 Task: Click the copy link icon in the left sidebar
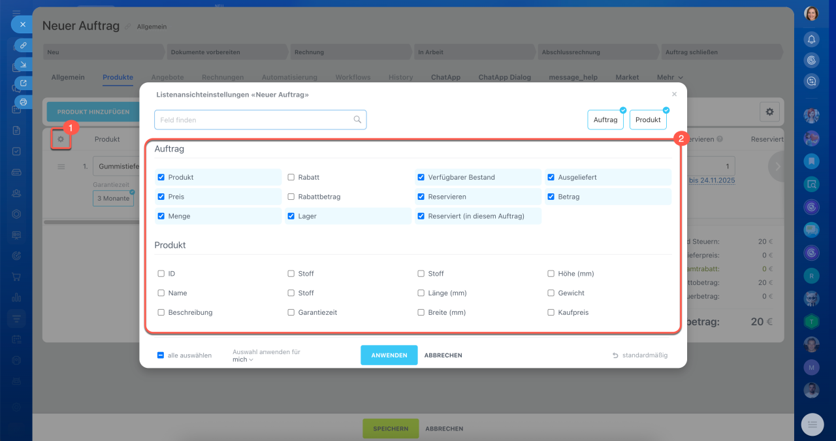(x=23, y=45)
